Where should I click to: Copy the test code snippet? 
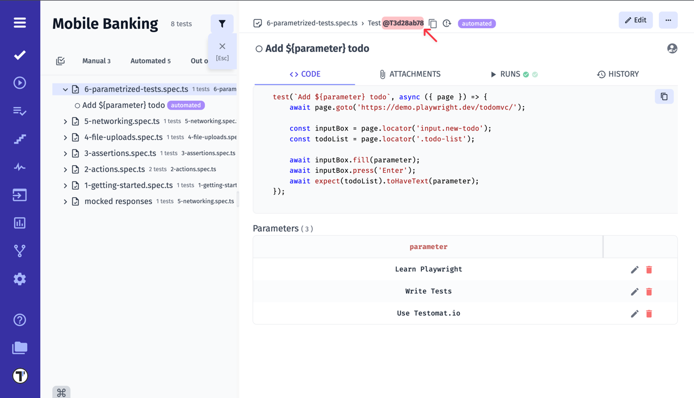point(664,96)
